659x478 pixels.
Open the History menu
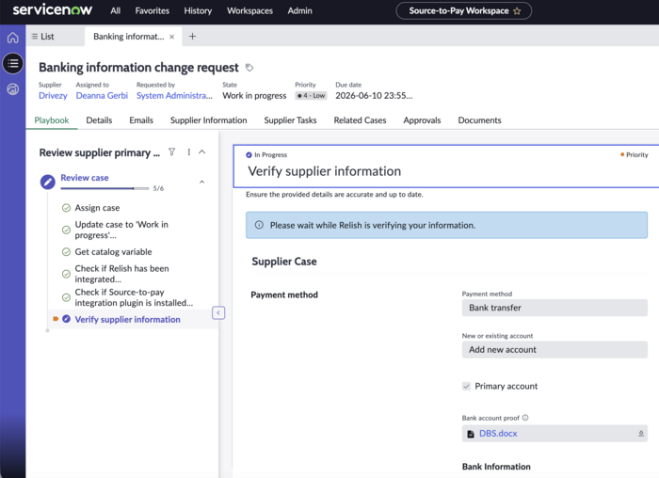point(198,11)
